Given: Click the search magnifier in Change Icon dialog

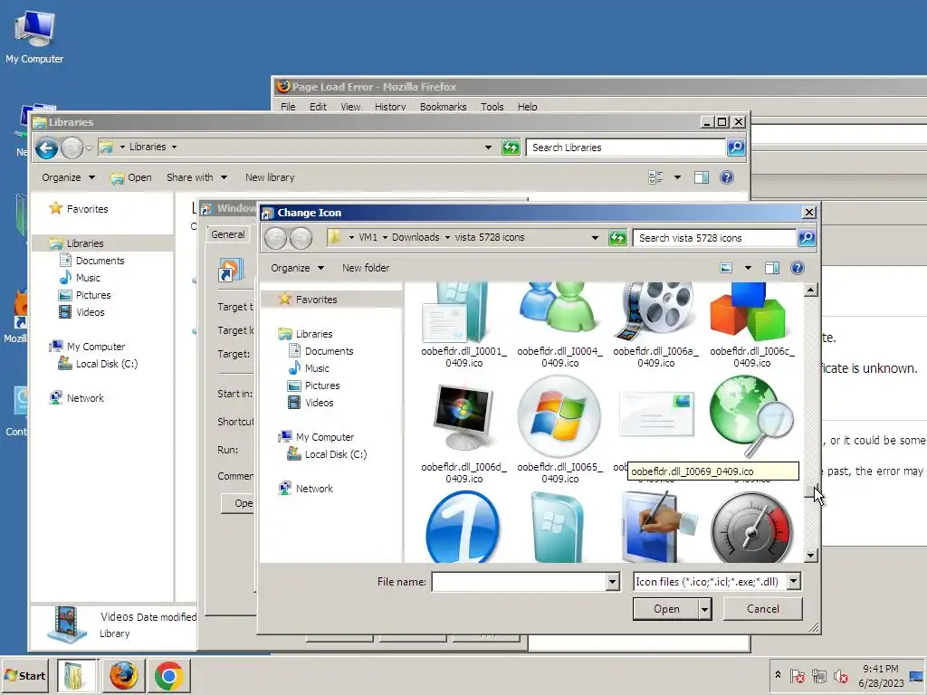Looking at the screenshot, I should [807, 238].
